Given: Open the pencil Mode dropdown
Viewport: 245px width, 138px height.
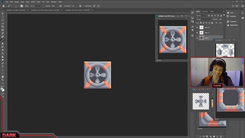Looking at the screenshot, I should tap(36, 6).
